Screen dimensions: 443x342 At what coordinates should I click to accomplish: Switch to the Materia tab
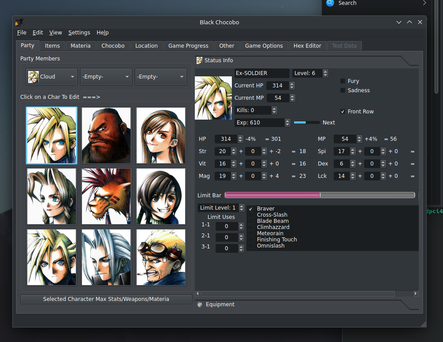(81, 46)
